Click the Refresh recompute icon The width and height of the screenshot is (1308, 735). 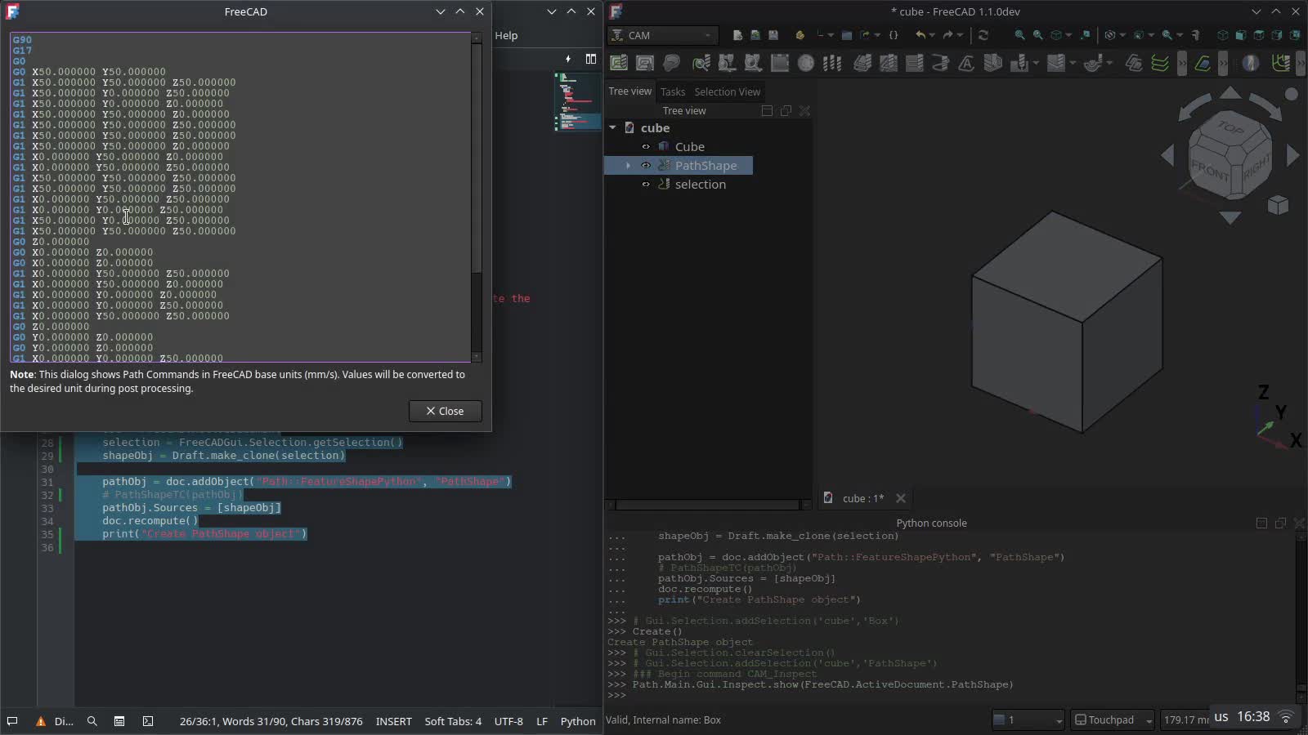pyautogui.click(x=983, y=35)
